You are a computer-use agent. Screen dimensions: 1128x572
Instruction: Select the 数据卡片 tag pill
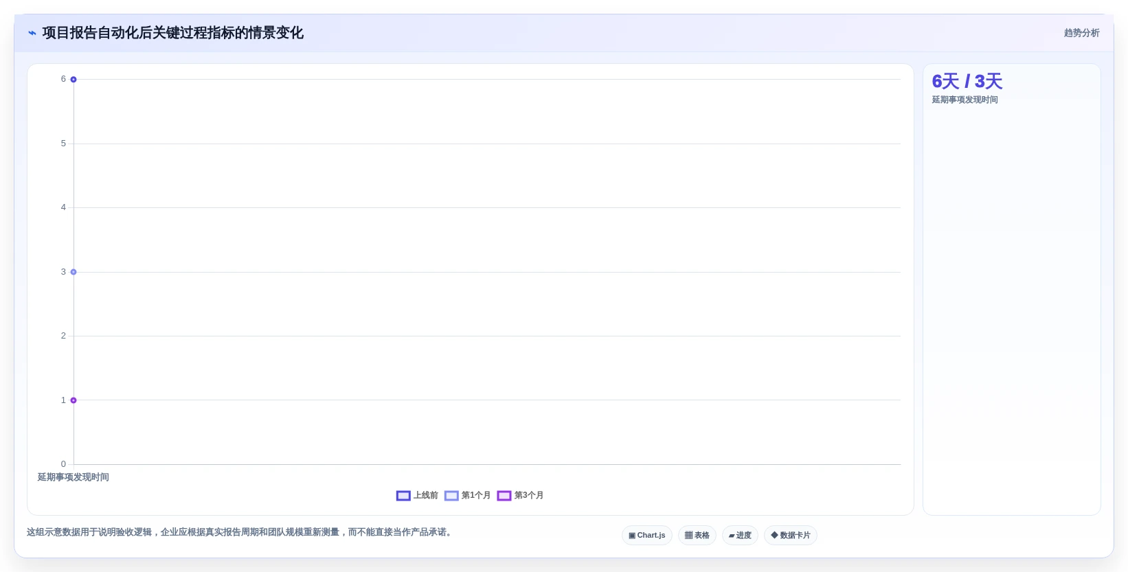click(791, 536)
